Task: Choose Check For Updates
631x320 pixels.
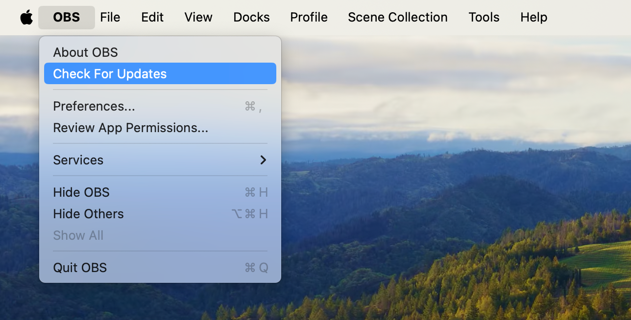Action: coord(110,73)
